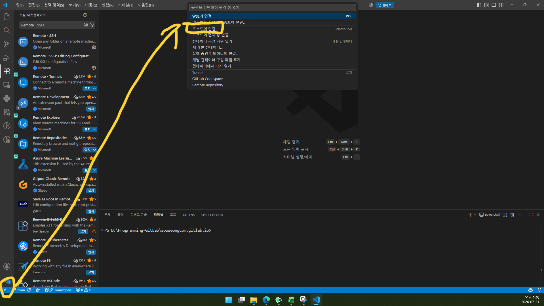Choose GitHub Codespace option
Viewport: 544px width, 306px height.
click(x=272, y=79)
